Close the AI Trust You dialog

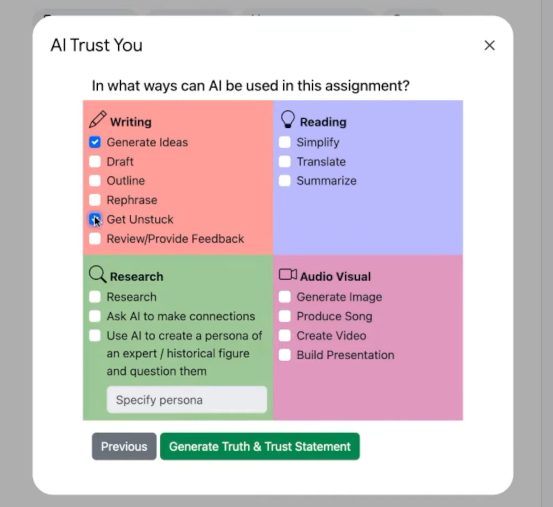(489, 45)
